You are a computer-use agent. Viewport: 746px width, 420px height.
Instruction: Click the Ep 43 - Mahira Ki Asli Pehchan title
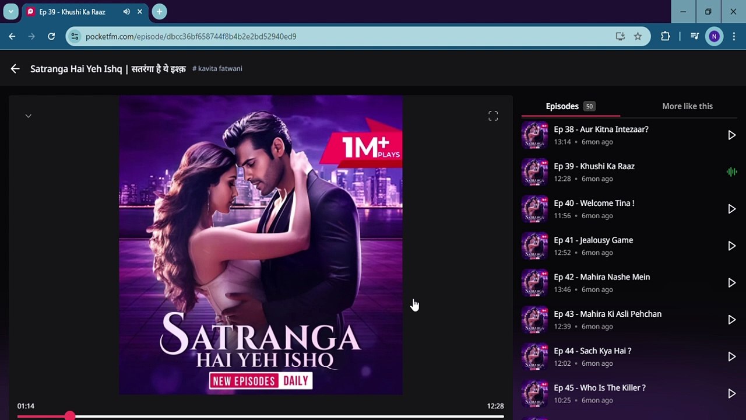point(607,314)
